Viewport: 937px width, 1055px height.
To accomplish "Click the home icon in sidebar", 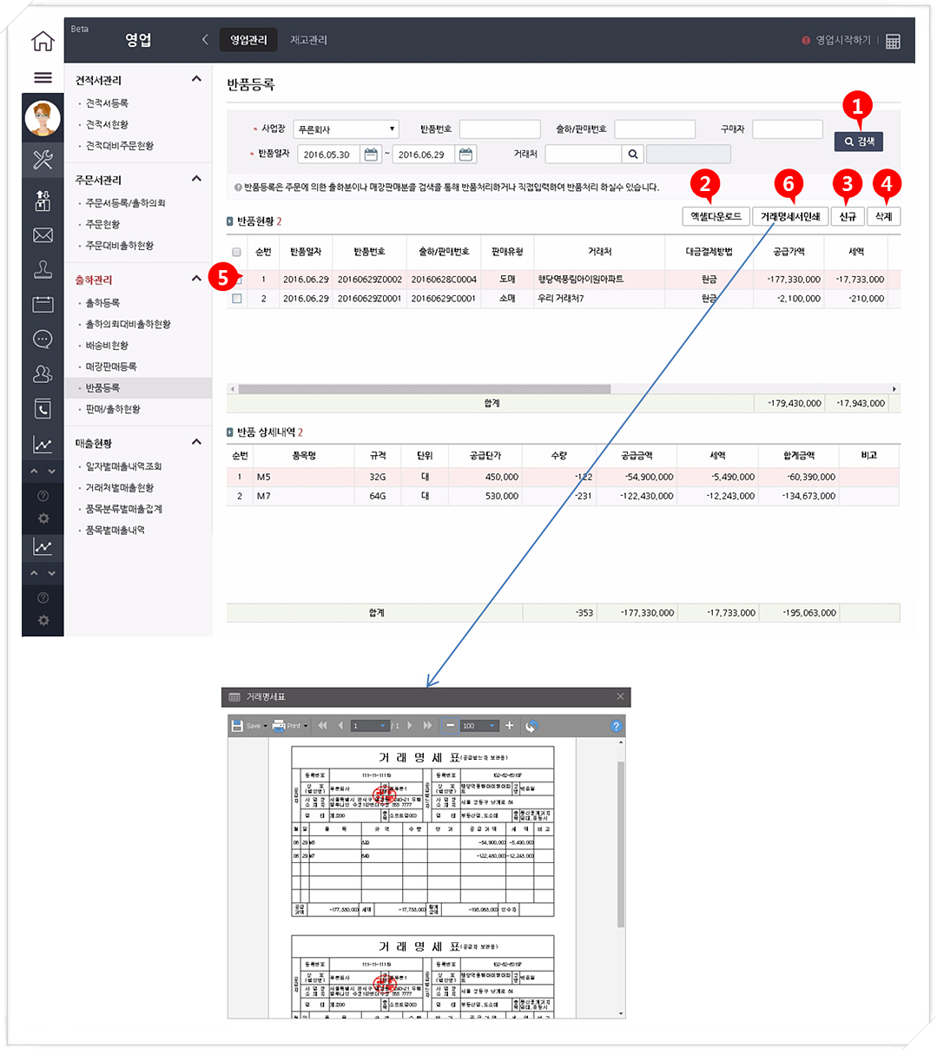I will point(43,41).
